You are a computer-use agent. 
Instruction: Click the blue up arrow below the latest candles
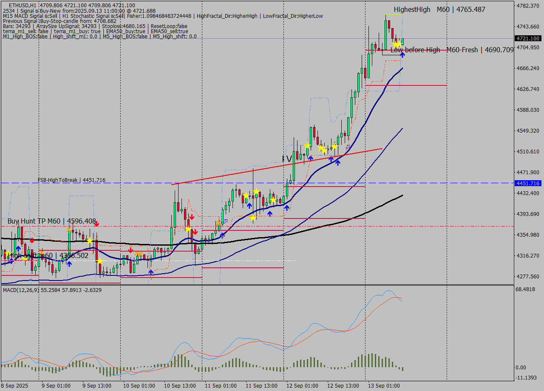[402, 55]
